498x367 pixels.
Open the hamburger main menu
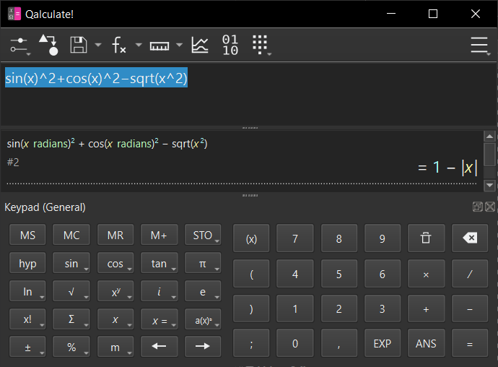479,46
